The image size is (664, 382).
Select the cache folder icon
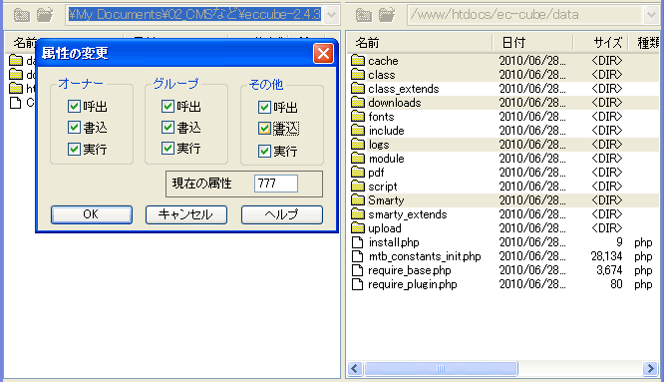358,60
